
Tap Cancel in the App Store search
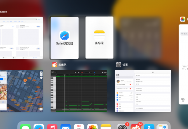pyautogui.click(x=39, y=19)
